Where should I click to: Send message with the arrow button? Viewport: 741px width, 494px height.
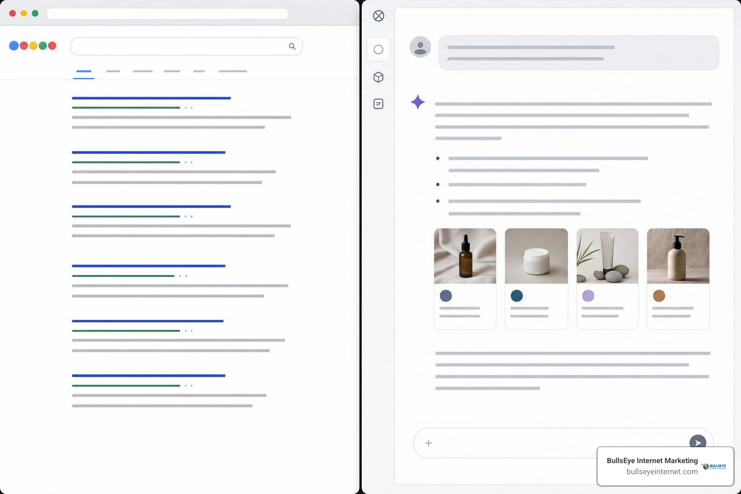[x=698, y=442]
